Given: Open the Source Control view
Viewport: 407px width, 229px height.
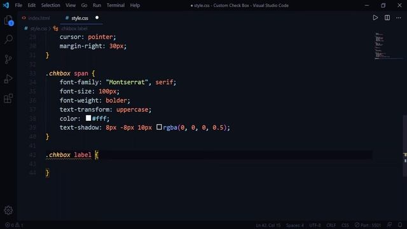Looking at the screenshot, I should [x=8, y=59].
